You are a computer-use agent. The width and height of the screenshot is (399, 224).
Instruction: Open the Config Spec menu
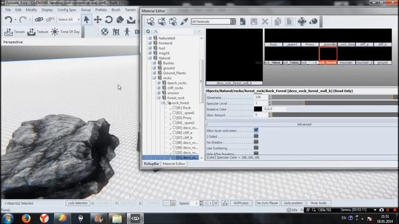[x=67, y=10]
